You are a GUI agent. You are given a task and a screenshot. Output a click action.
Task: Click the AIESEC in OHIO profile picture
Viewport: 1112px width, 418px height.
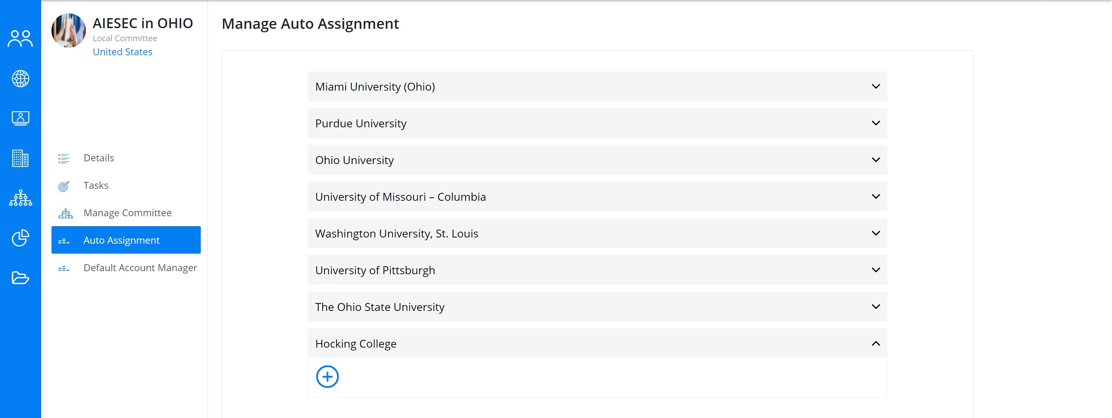click(68, 30)
